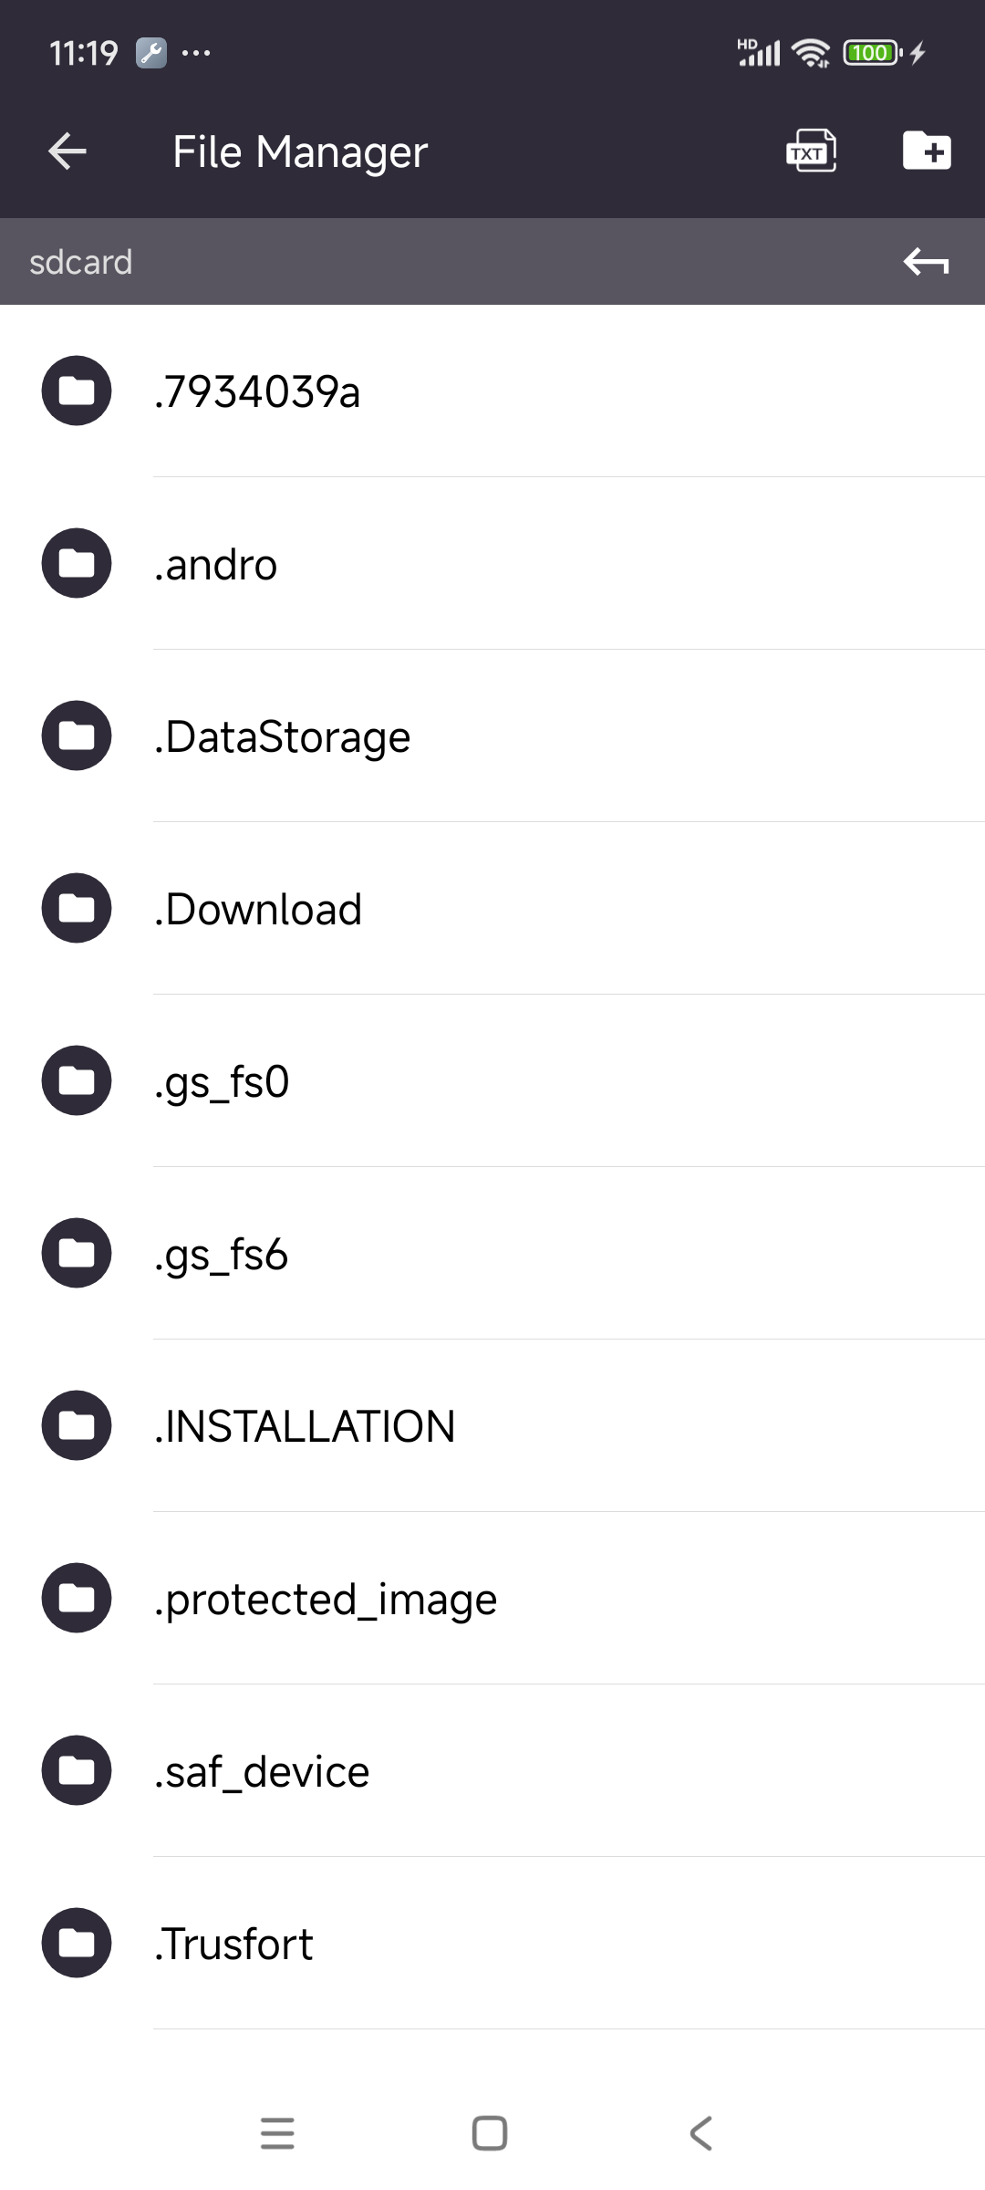
Task: Open the .gs_fs6 folder
Action: pos(222,1254)
